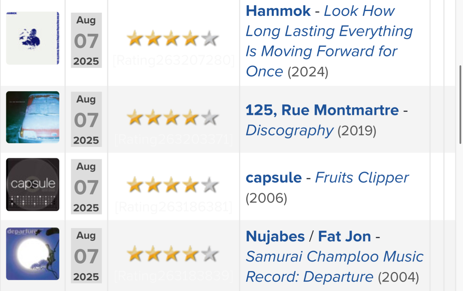The width and height of the screenshot is (463, 291).
Task: Click the Aug 07 2025 date on capsule row
Action: tap(86, 187)
